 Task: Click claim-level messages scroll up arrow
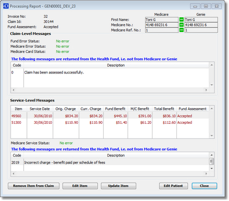[212, 65]
